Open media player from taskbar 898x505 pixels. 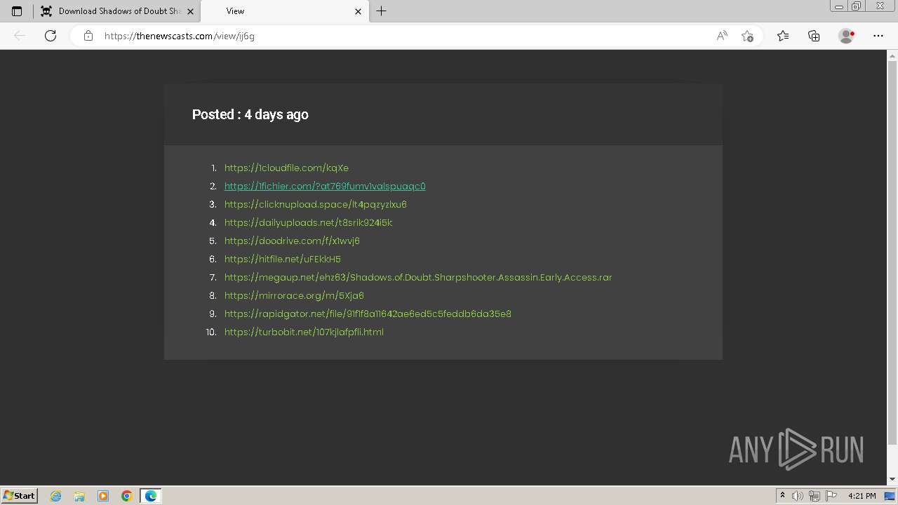(103, 496)
